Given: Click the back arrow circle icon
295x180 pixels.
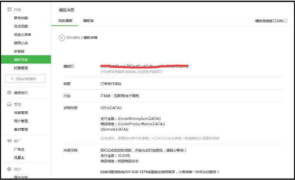Looking at the screenshot, I should pyautogui.click(x=62, y=38).
